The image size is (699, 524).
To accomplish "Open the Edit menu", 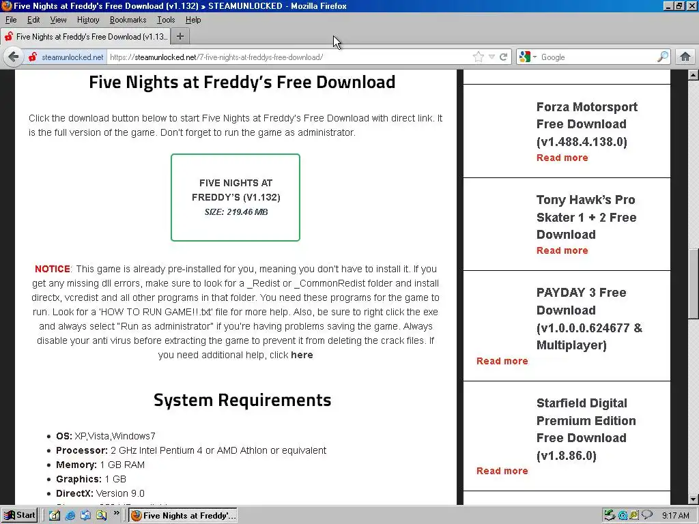I will tap(33, 20).
